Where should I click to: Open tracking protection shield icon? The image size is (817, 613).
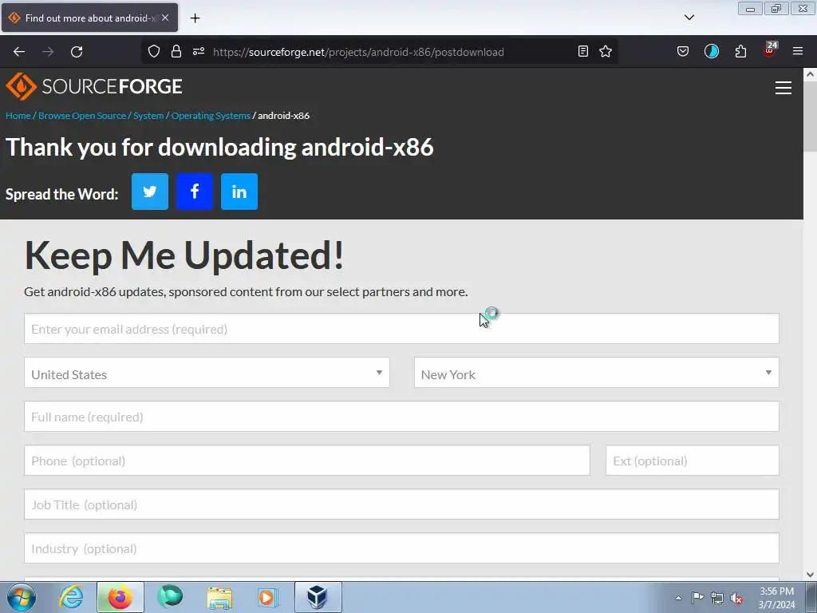pos(154,51)
